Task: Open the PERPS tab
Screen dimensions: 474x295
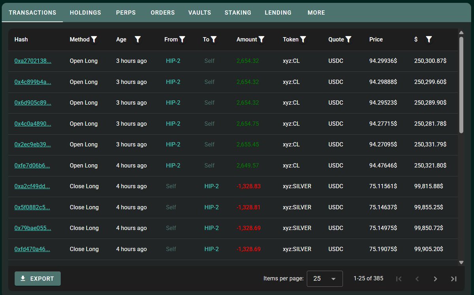Action: (126, 13)
